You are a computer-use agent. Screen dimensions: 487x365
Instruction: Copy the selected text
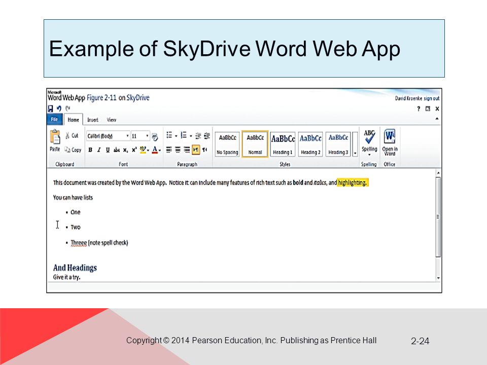[x=73, y=150]
